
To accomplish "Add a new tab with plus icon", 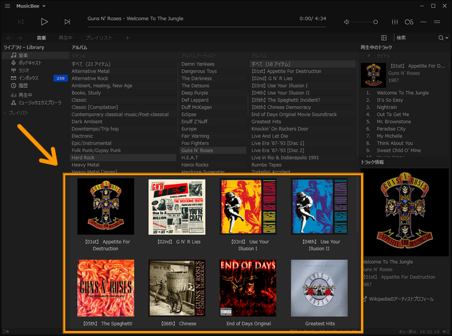I will click(x=127, y=38).
